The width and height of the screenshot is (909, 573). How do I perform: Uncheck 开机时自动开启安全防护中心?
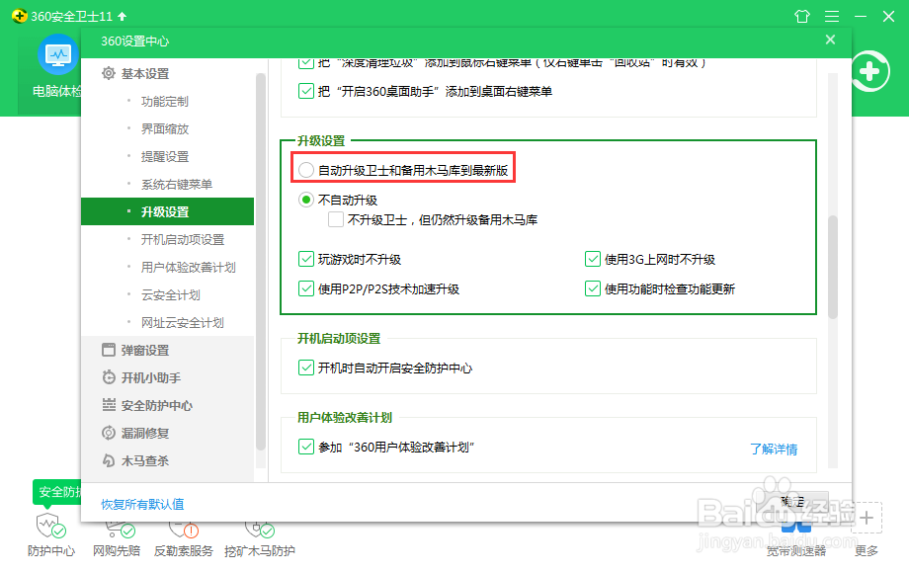click(306, 368)
